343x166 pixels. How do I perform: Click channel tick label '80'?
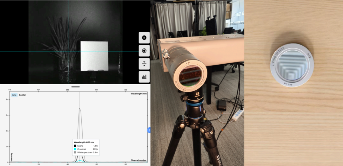pyautogui.click(x=125, y=164)
